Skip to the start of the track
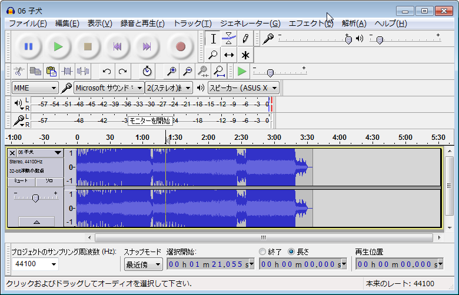The width and height of the screenshot is (459, 295). (117, 46)
